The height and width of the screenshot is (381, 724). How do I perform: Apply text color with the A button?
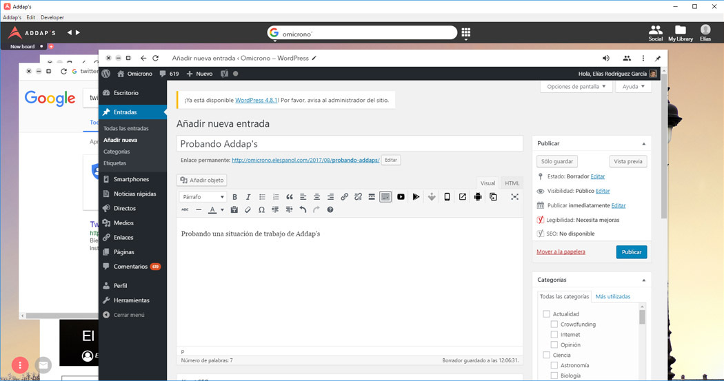click(x=212, y=210)
